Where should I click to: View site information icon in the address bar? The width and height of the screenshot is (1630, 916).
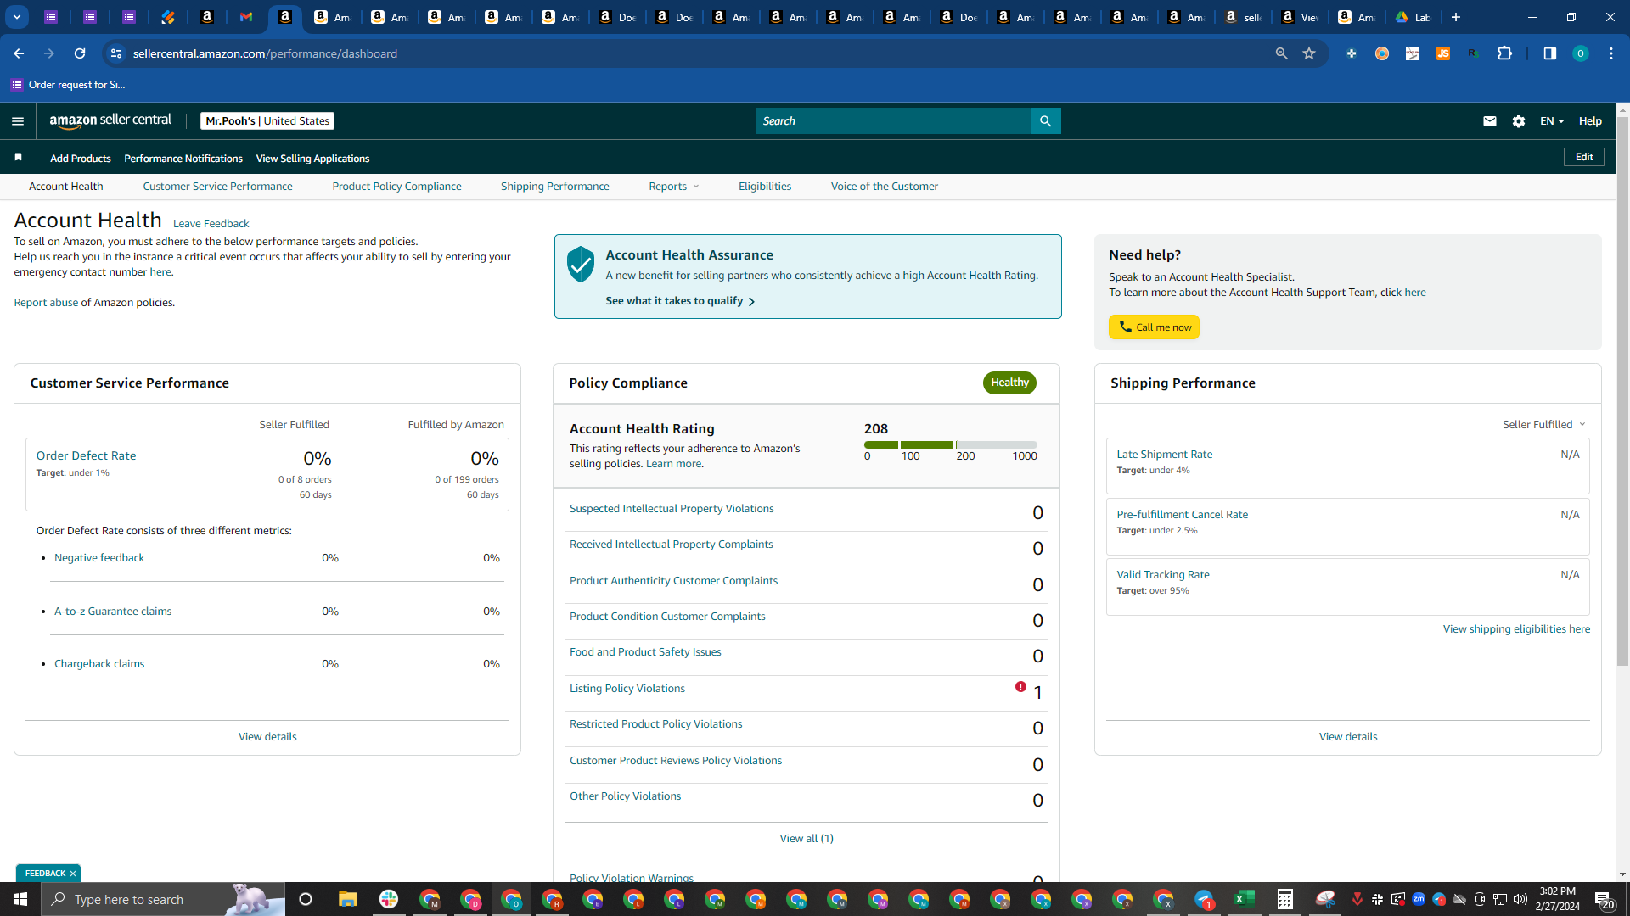pos(116,53)
